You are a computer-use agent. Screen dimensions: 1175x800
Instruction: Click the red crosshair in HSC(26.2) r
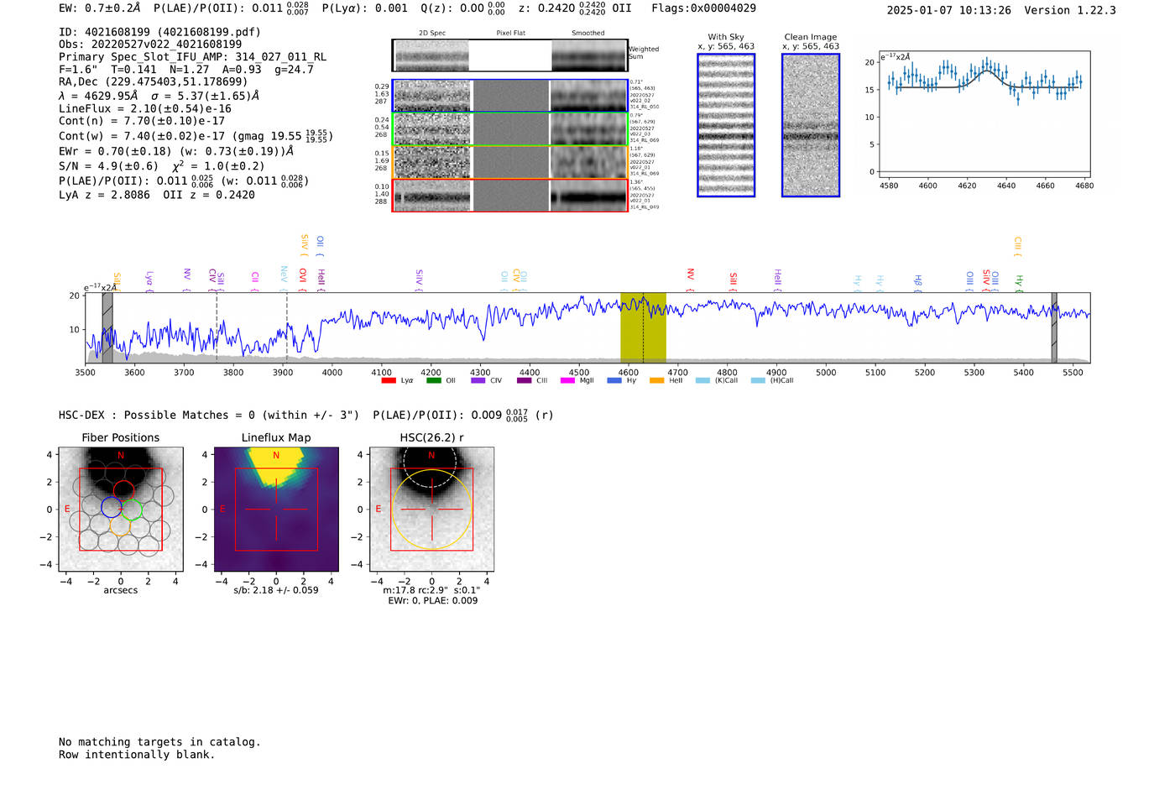point(431,509)
